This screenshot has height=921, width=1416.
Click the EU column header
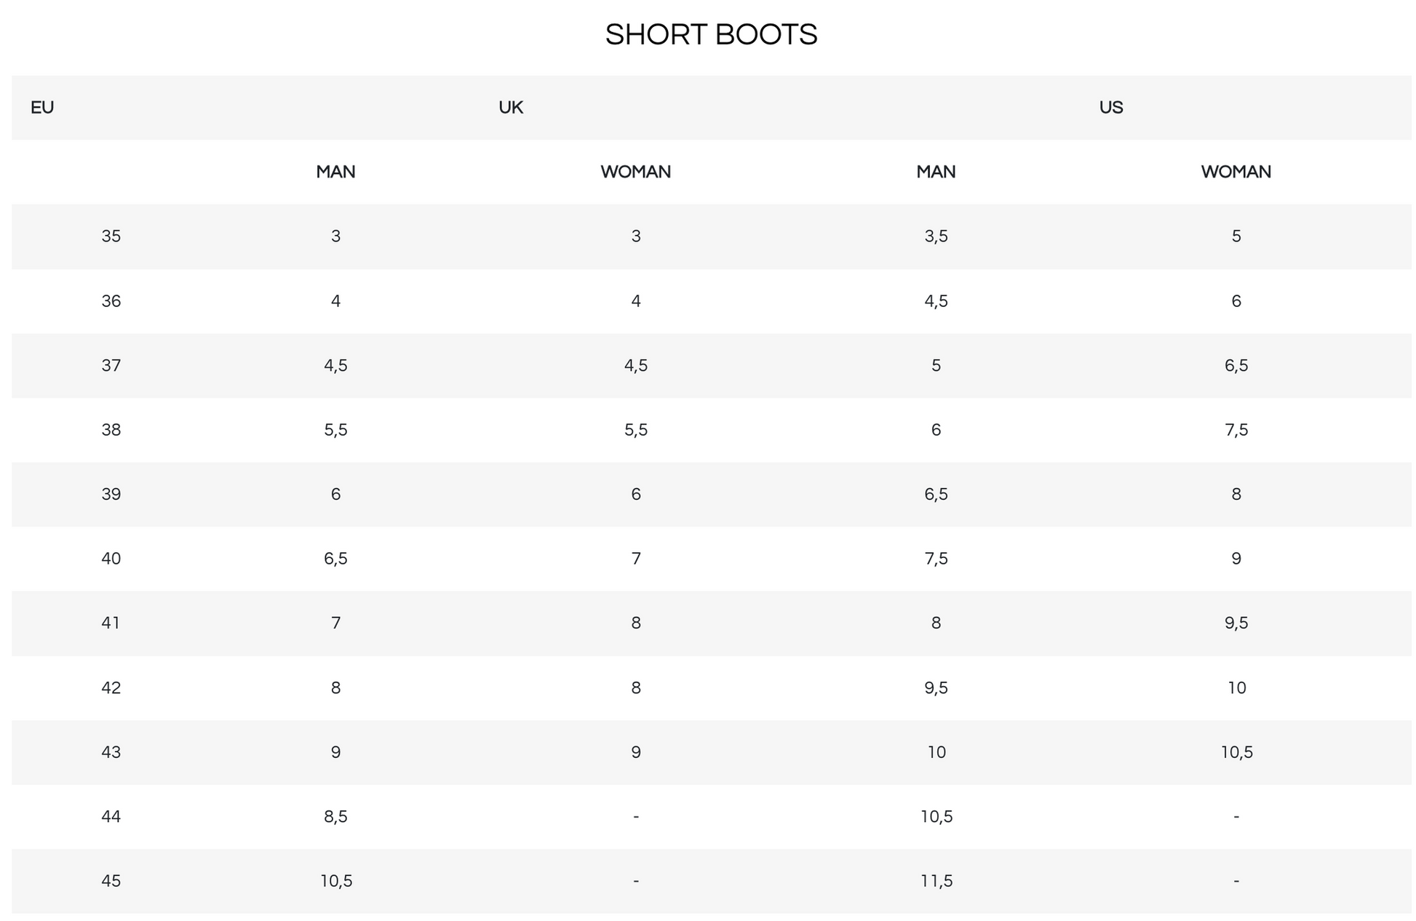click(x=42, y=108)
